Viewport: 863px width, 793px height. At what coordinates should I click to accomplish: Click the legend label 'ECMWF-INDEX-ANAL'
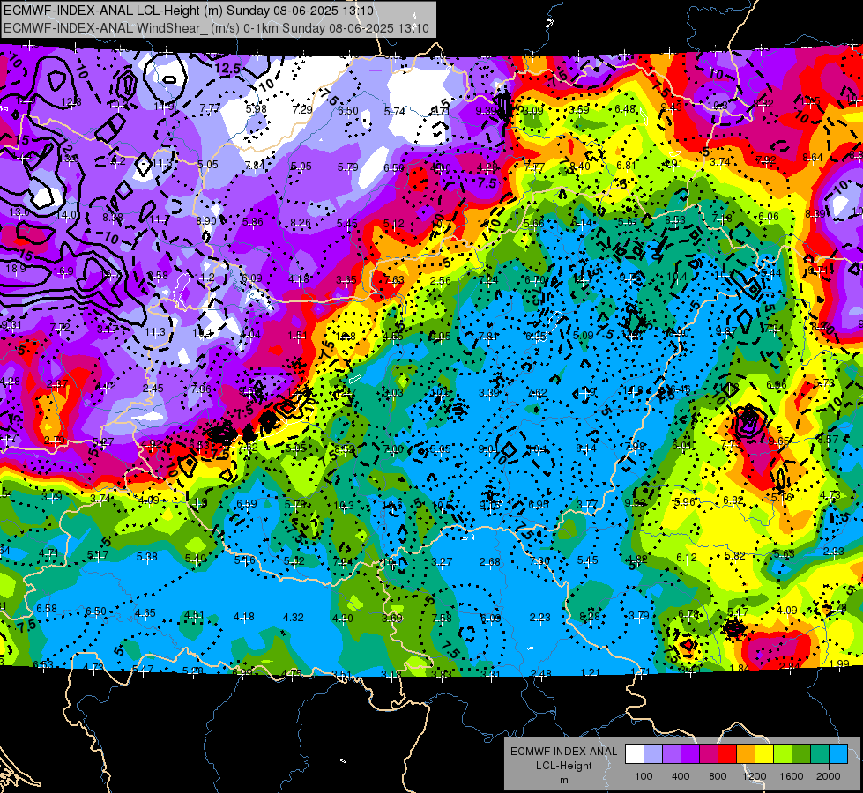563,752
